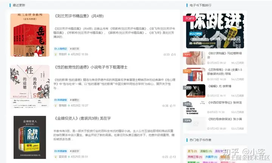Click the #龙在宇 hashtag tag
The width and height of the screenshot is (272, 163).
point(74,151)
